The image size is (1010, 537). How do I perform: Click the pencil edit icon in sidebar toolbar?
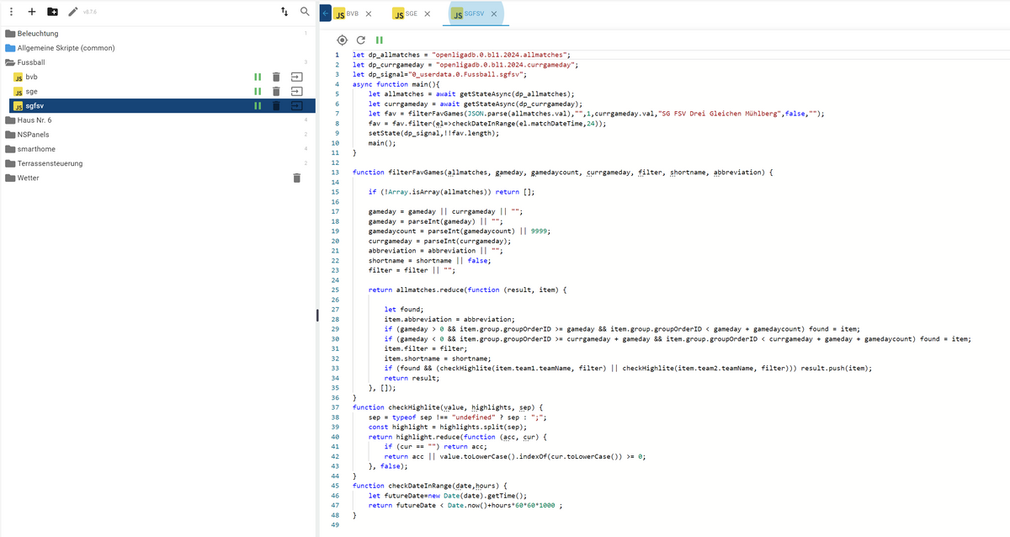(73, 12)
